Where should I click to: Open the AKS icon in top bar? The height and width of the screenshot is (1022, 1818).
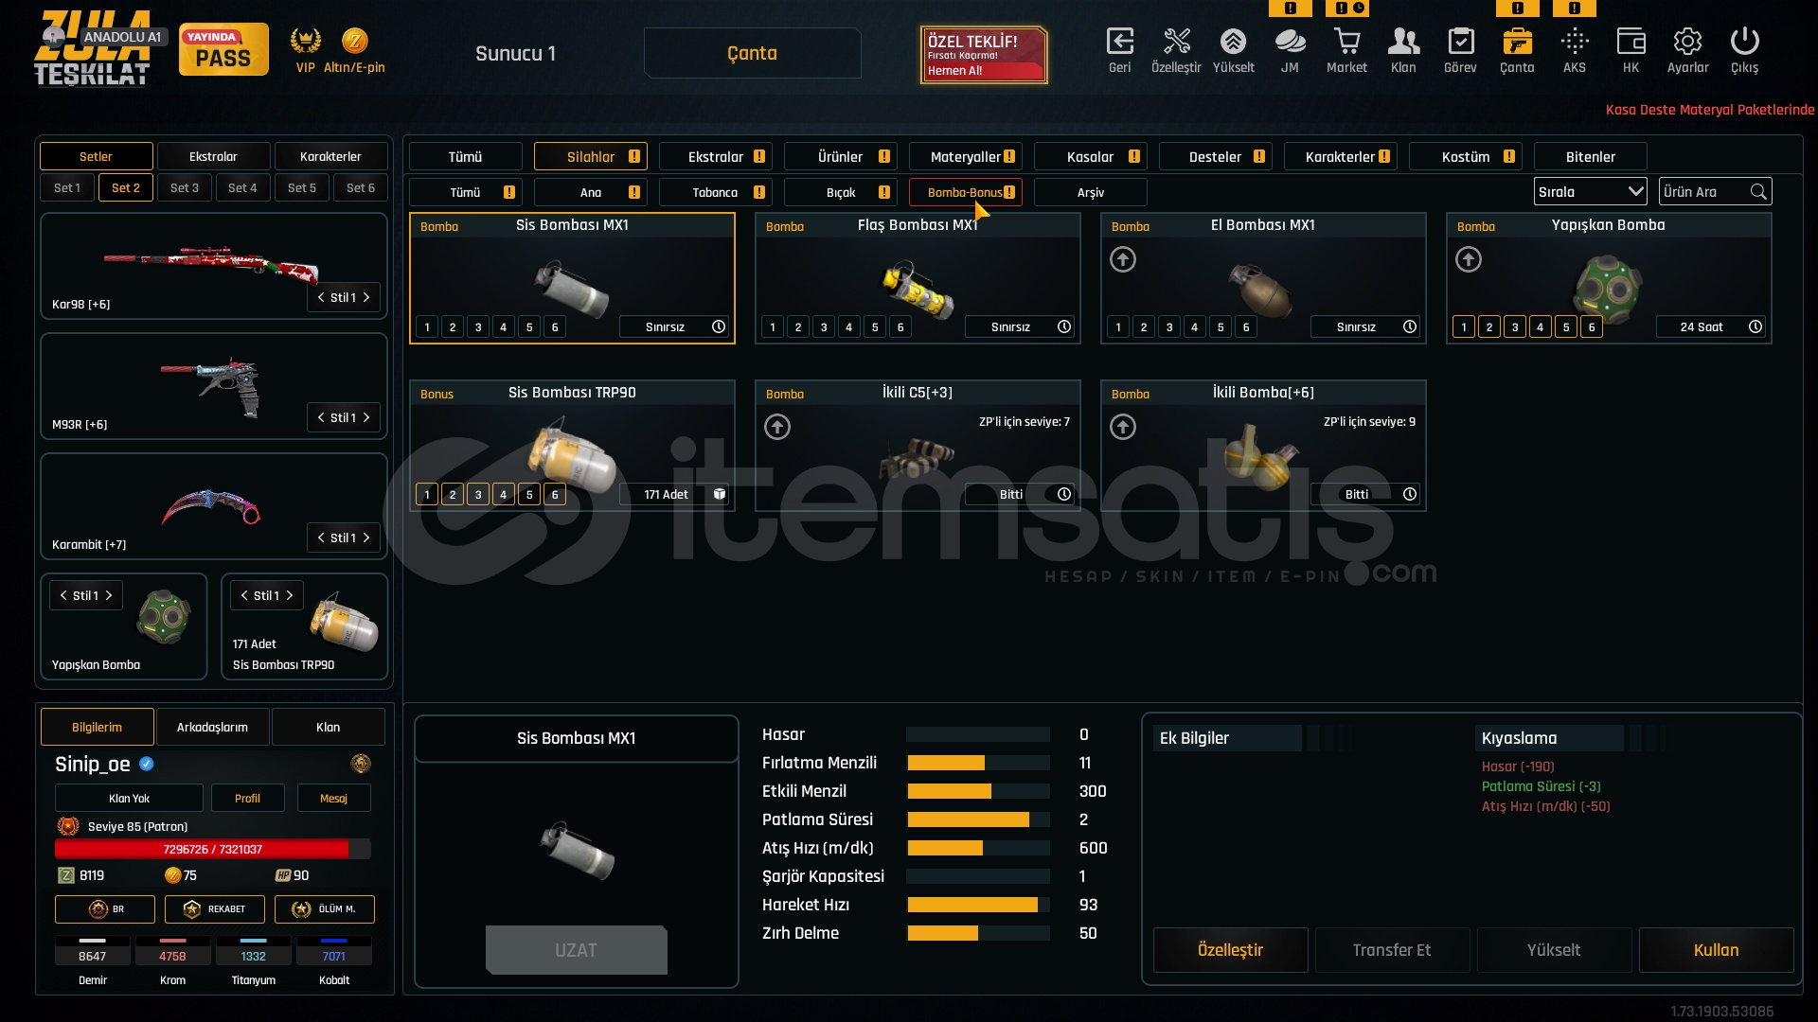click(1574, 43)
